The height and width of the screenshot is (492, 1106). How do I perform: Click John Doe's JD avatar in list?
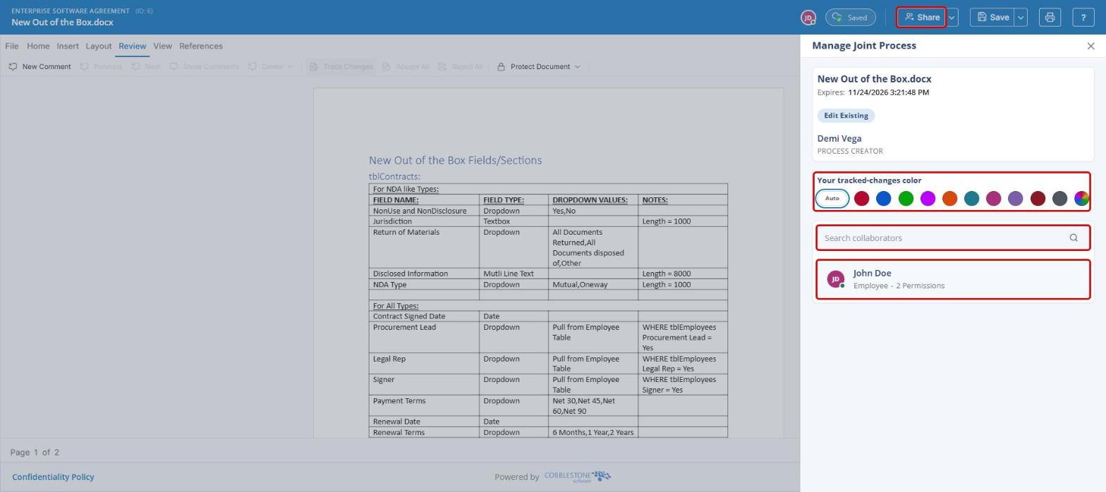tap(836, 280)
